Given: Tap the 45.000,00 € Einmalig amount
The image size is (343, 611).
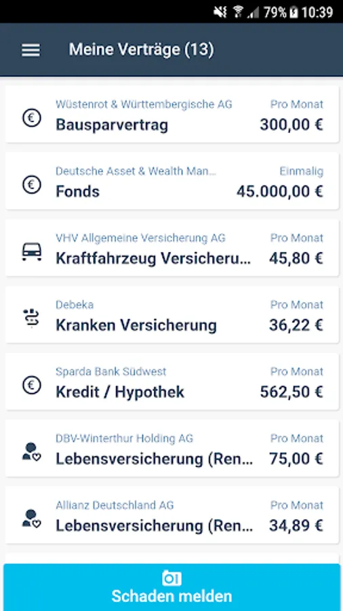Looking at the screenshot, I should (x=280, y=191).
